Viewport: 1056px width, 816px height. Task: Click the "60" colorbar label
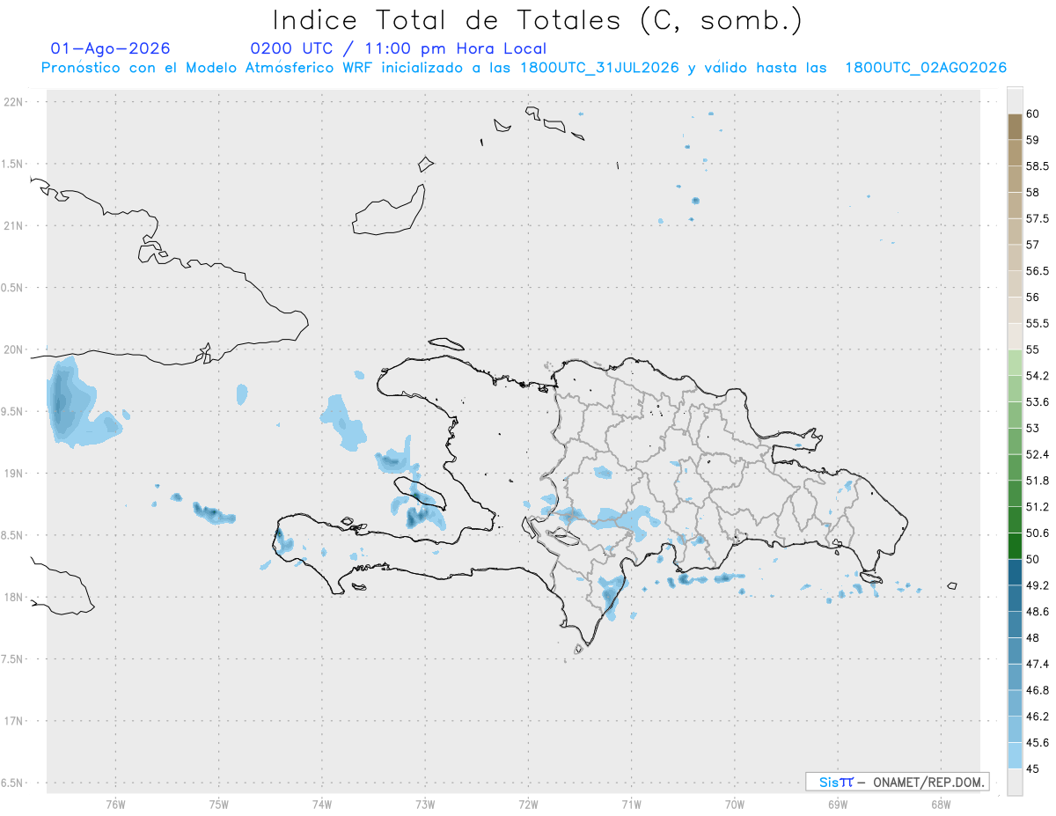1032,114
